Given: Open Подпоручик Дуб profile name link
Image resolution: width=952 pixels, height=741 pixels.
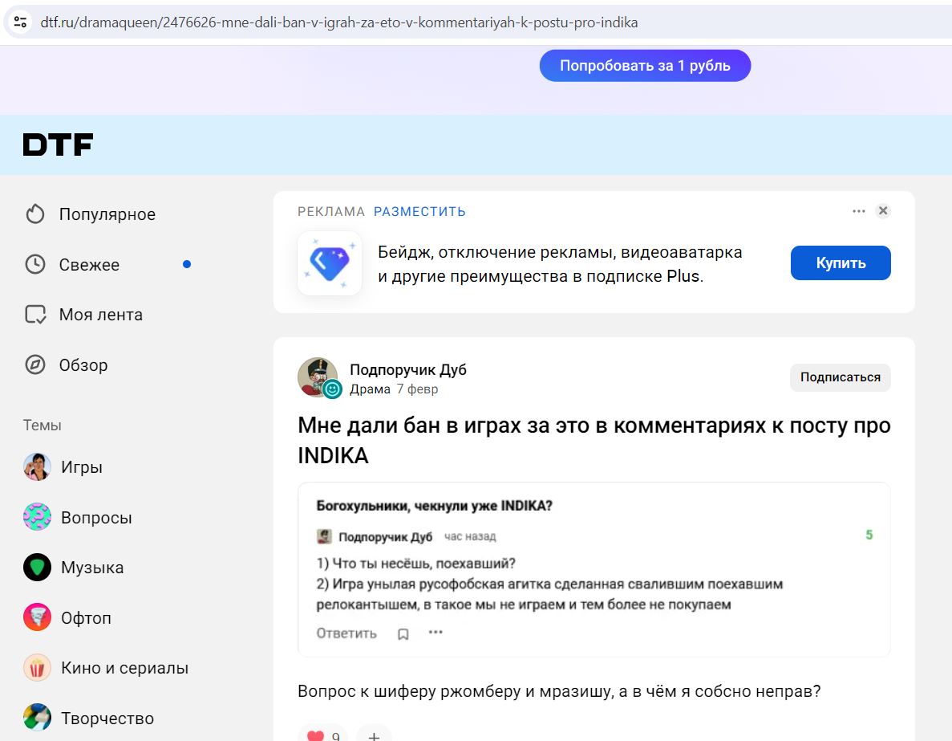Looking at the screenshot, I should pyautogui.click(x=408, y=369).
